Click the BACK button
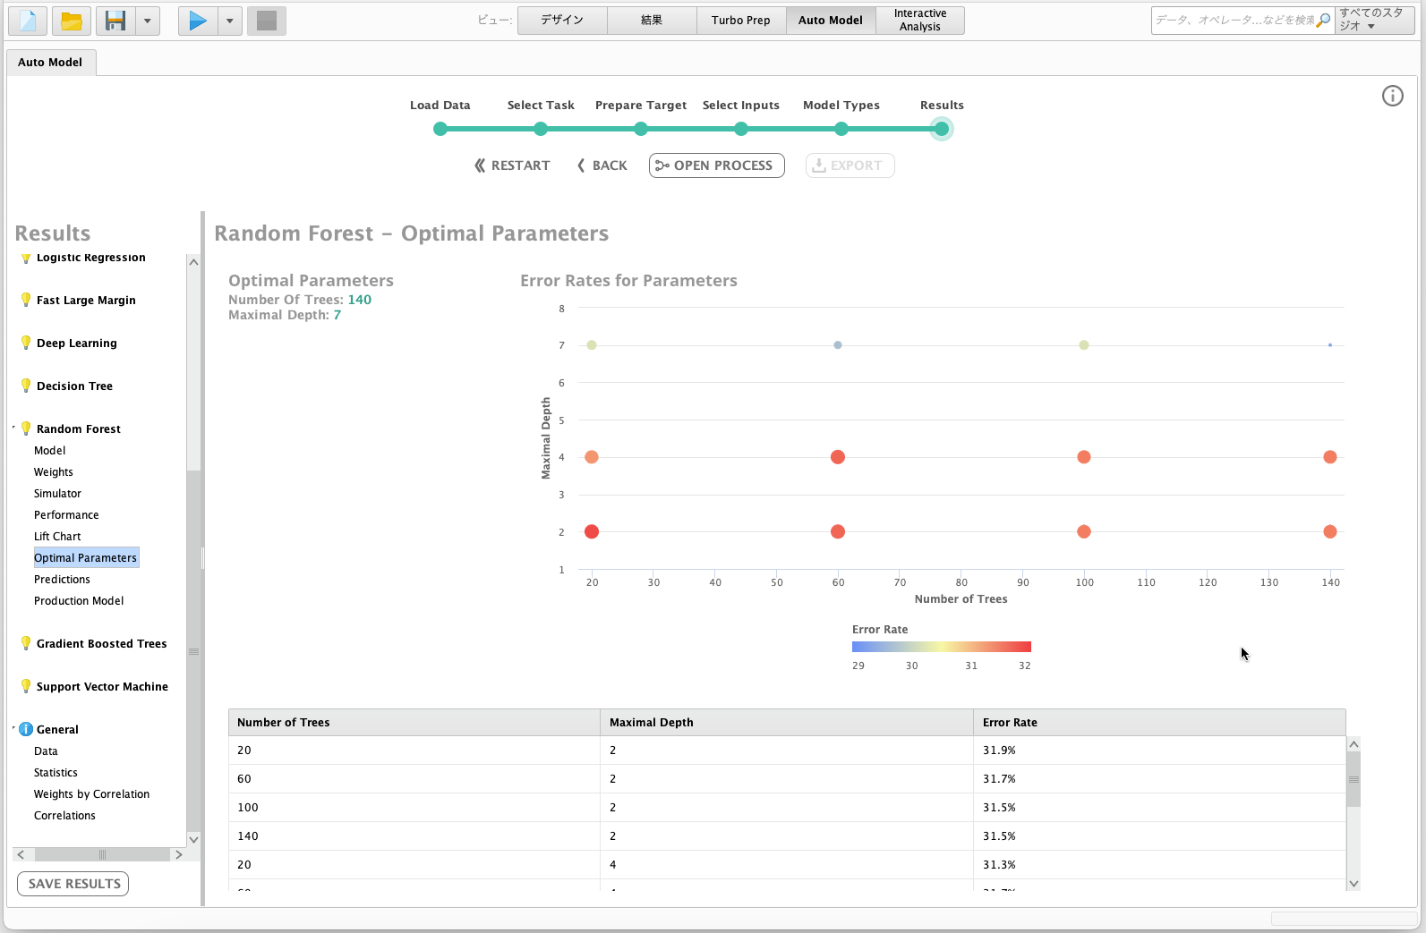1426x933 pixels. click(602, 165)
